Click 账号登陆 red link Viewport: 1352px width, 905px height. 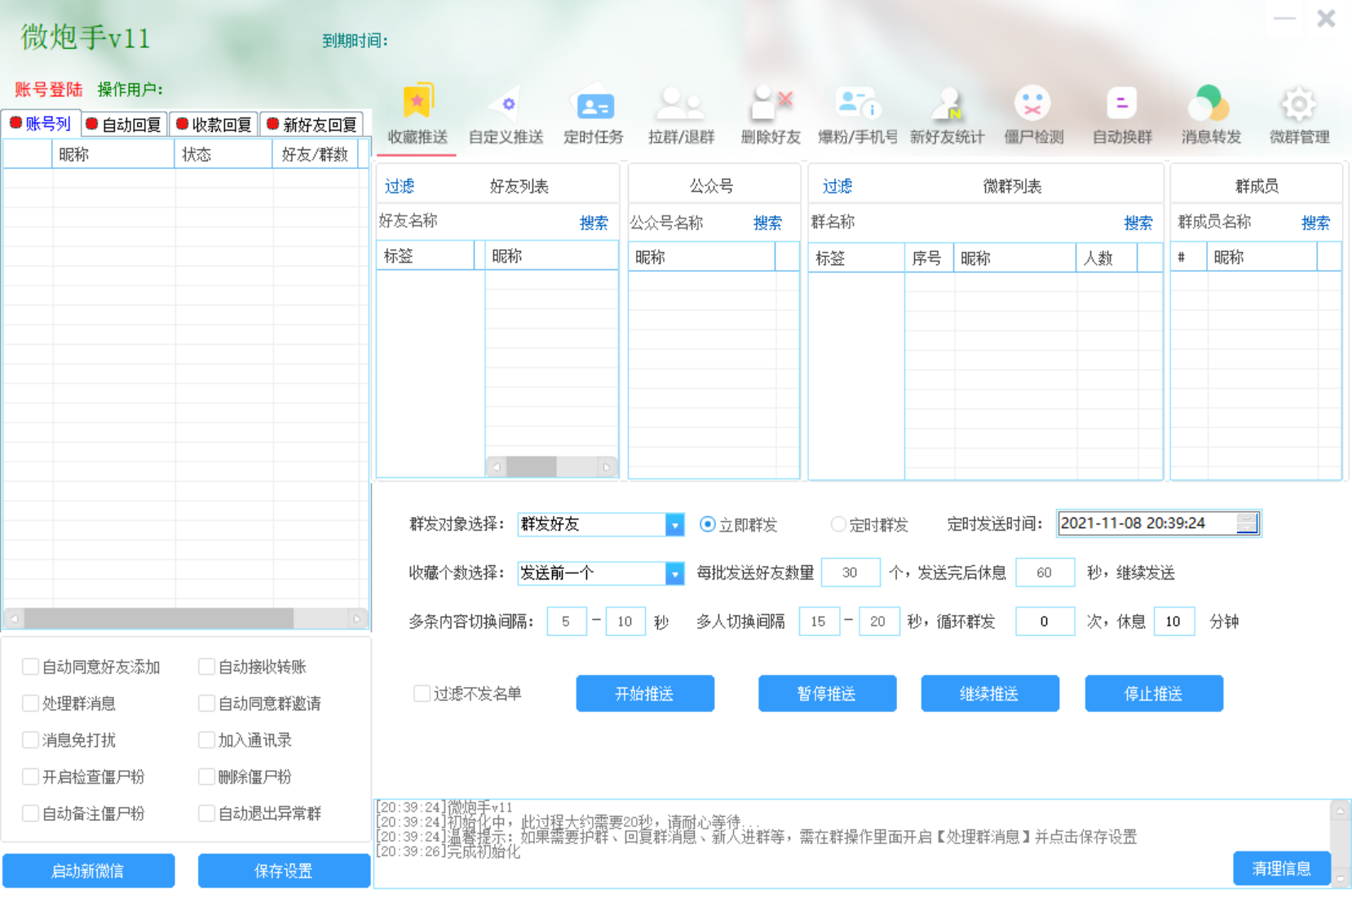click(48, 90)
